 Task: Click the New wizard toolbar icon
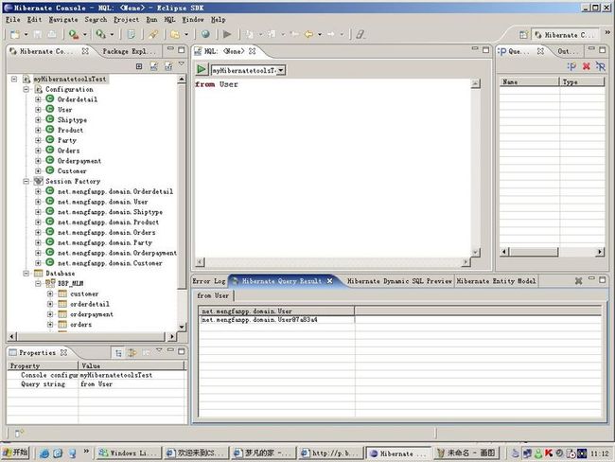click(15, 34)
